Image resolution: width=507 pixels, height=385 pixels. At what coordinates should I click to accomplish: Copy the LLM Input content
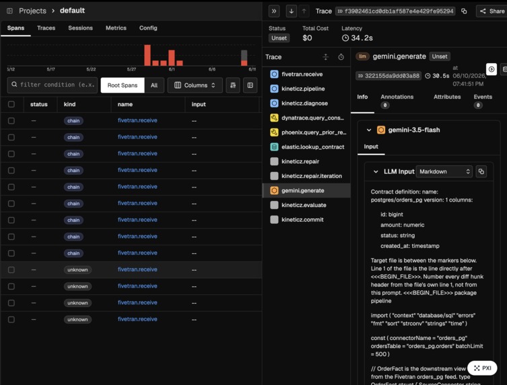coord(481,171)
